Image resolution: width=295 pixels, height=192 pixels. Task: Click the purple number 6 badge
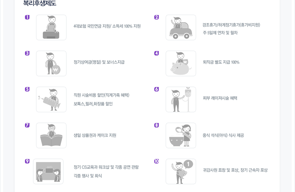pos(157,89)
